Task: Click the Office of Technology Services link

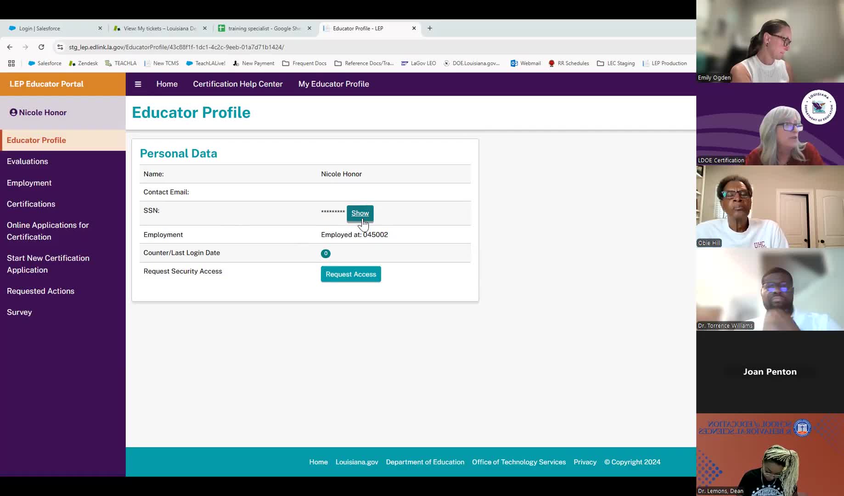Action: pos(519,462)
